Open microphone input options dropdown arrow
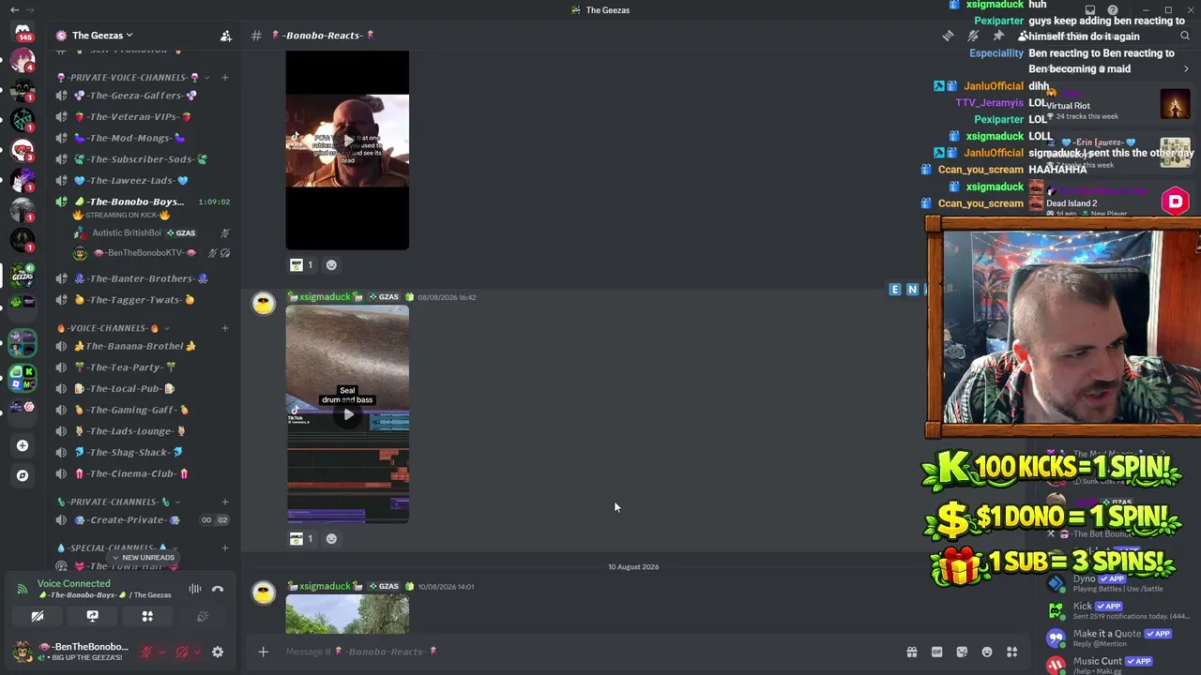Image resolution: width=1201 pixels, height=675 pixels. click(161, 652)
